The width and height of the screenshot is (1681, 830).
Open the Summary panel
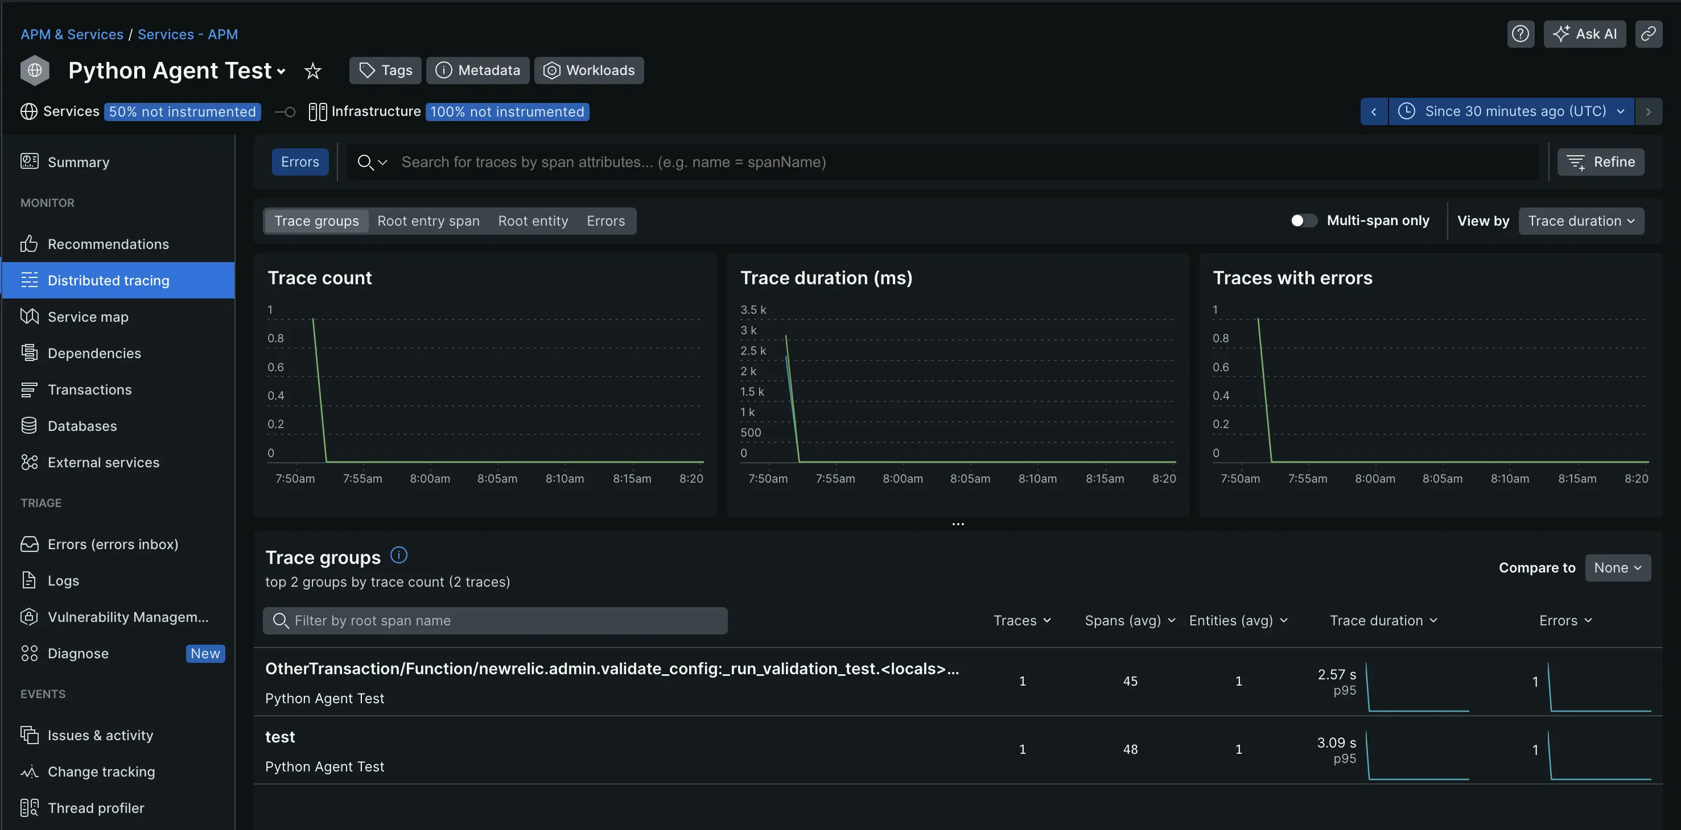click(x=79, y=161)
